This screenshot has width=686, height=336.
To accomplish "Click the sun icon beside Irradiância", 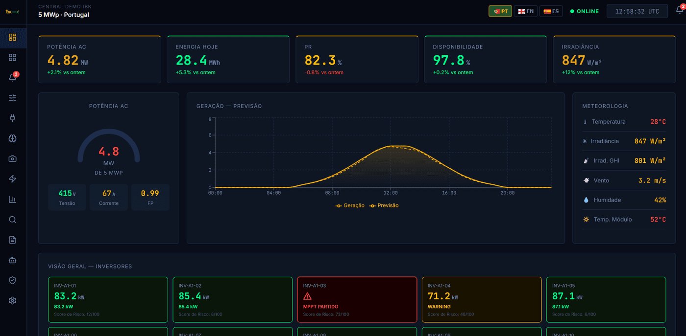I will click(585, 141).
